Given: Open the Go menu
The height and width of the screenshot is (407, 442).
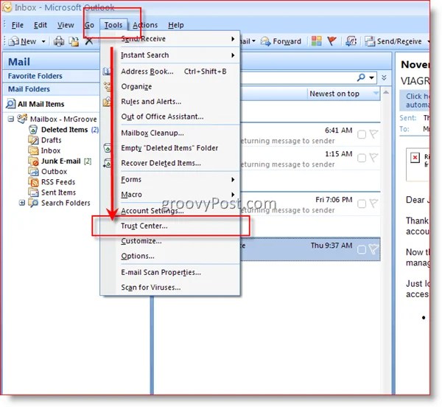Looking at the screenshot, I should [x=89, y=25].
